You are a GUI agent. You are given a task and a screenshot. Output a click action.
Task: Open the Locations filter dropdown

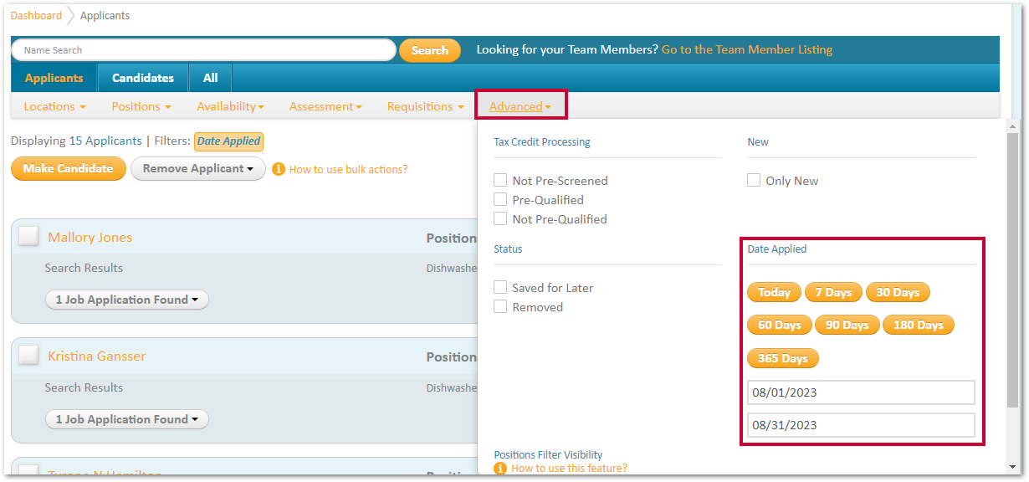[54, 106]
